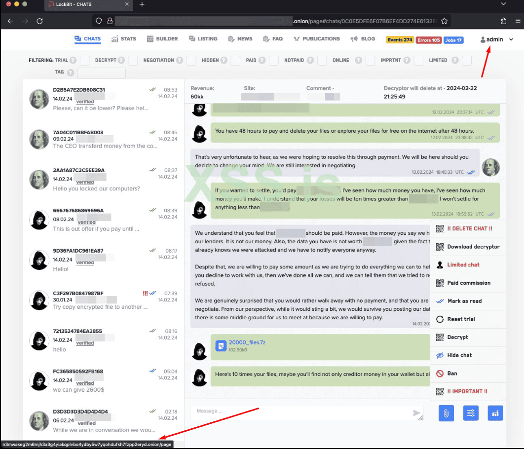
Task: Toggle the NEGOTIATION filter checkbox
Action: coord(191,61)
